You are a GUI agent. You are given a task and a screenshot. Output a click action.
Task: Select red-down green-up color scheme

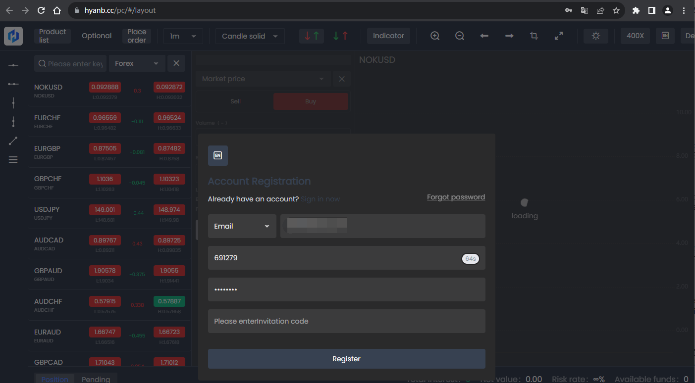point(312,36)
